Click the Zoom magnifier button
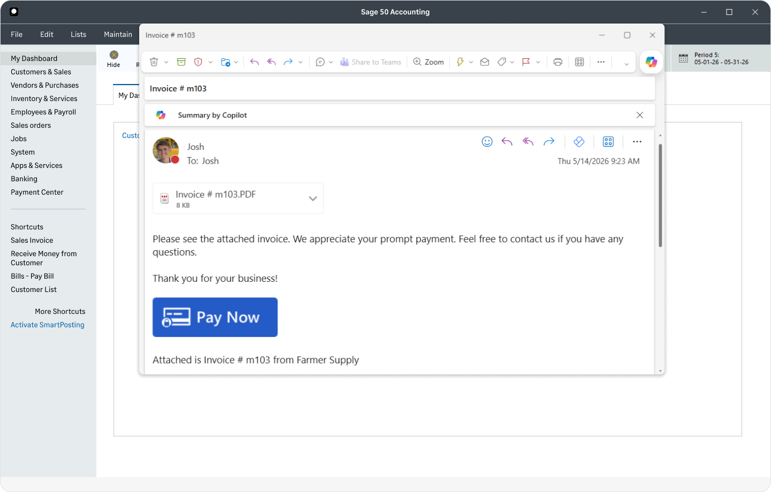Viewport: 771px width, 492px height. [x=428, y=62]
